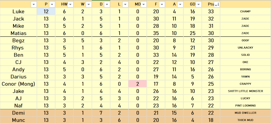
Task: Expand the MD column filter dropdown
Action: (144, 4)
